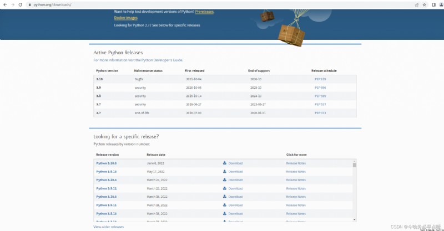This screenshot has width=444, height=231.
Task: Click the 'Release schedule' column header
Action: click(324, 71)
